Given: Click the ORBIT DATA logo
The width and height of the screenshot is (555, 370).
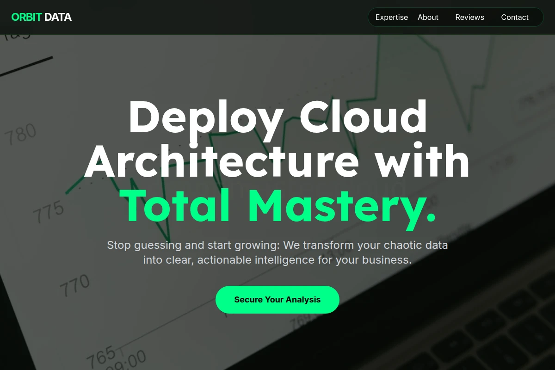Looking at the screenshot, I should click(41, 17).
